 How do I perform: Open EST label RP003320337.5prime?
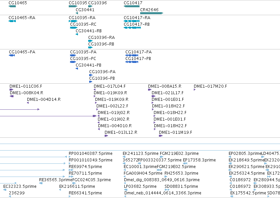[160, 160]
